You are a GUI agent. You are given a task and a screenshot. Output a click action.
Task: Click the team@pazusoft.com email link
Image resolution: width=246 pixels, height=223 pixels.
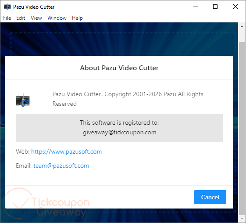tap(61, 165)
